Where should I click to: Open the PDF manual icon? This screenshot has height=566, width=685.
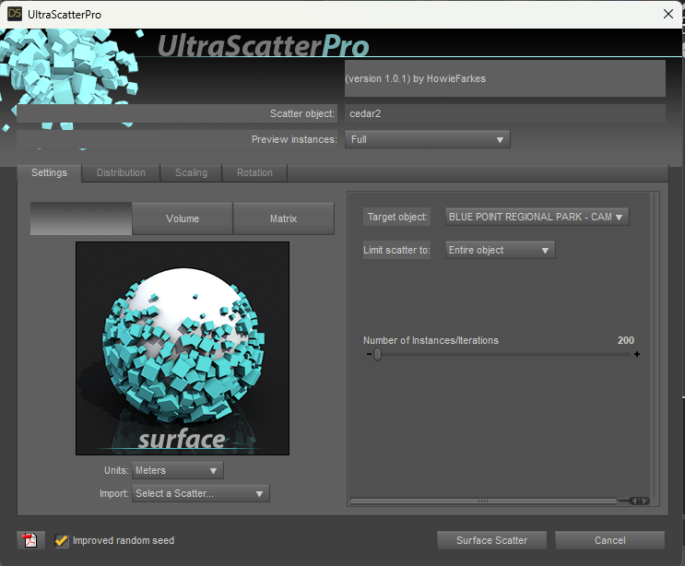30,540
